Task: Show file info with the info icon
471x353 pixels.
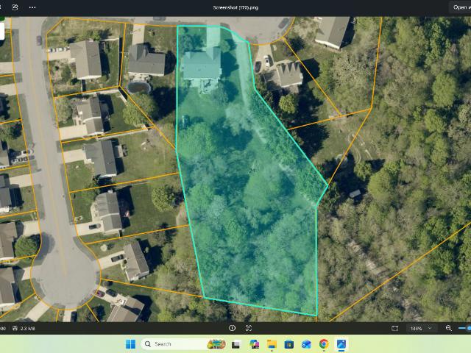Action: click(232, 328)
